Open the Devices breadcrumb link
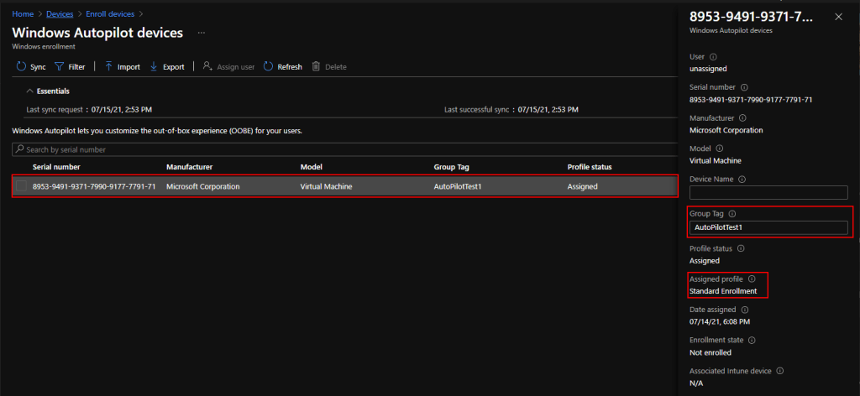The width and height of the screenshot is (860, 396). click(60, 13)
